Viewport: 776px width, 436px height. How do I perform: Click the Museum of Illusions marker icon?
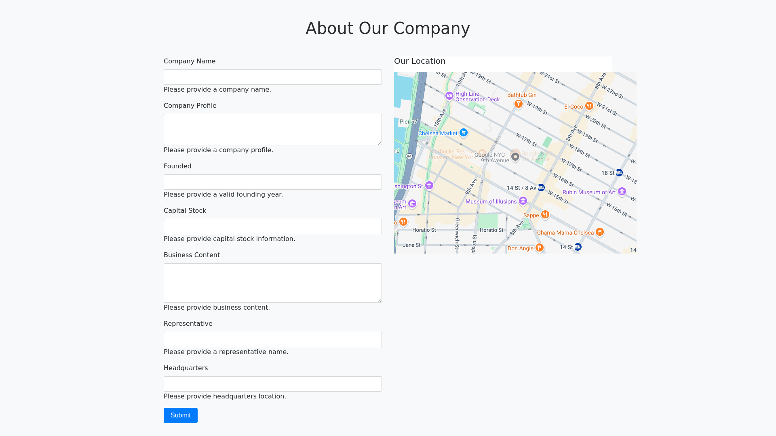click(523, 201)
